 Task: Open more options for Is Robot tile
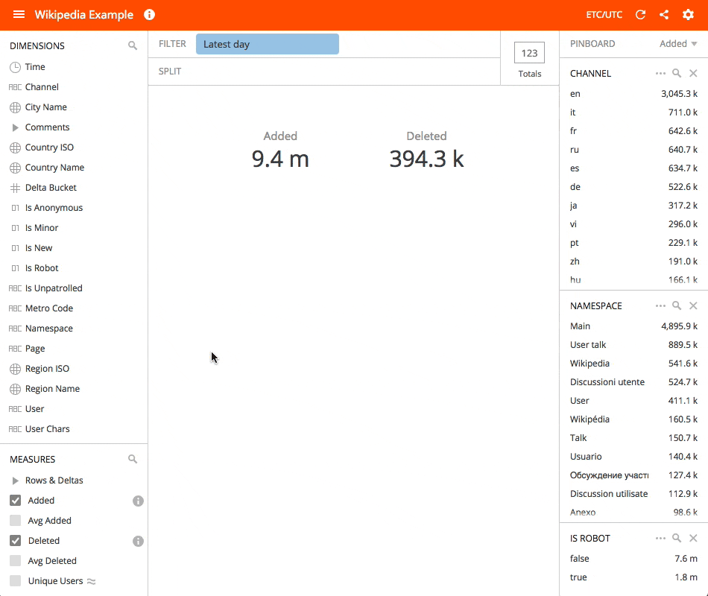660,538
